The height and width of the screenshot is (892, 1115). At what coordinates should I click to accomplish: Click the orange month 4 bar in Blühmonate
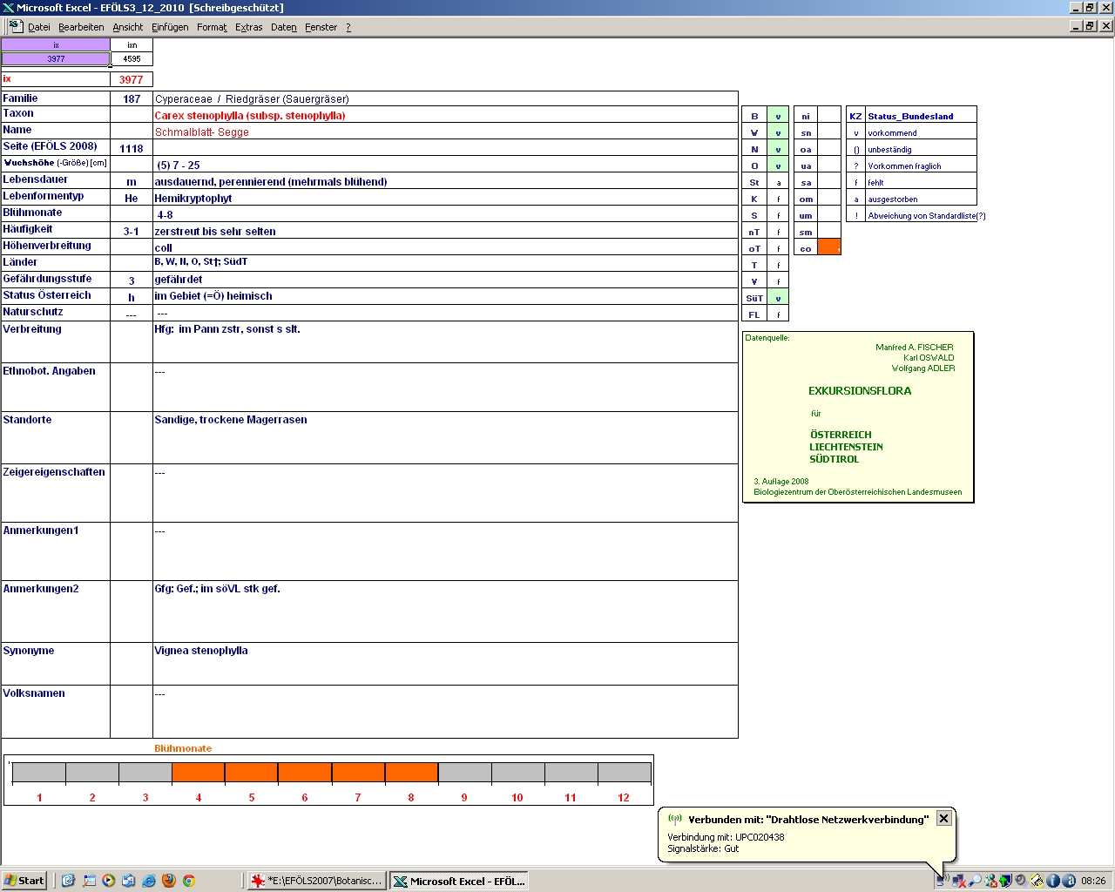[199, 773]
